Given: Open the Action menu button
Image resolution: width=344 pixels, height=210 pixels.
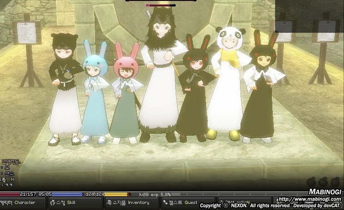Looking at the screenshot, I should tap(244, 203).
